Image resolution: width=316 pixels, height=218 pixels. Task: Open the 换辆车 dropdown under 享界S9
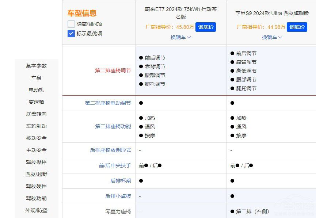tap(272, 37)
